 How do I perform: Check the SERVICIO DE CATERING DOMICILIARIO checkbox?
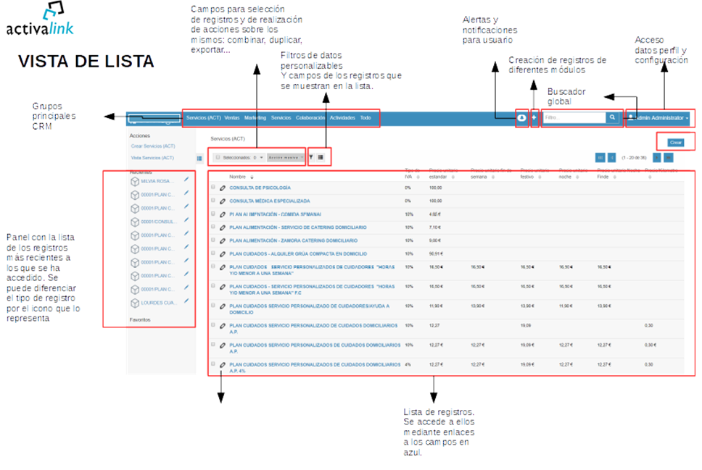pyautogui.click(x=213, y=227)
